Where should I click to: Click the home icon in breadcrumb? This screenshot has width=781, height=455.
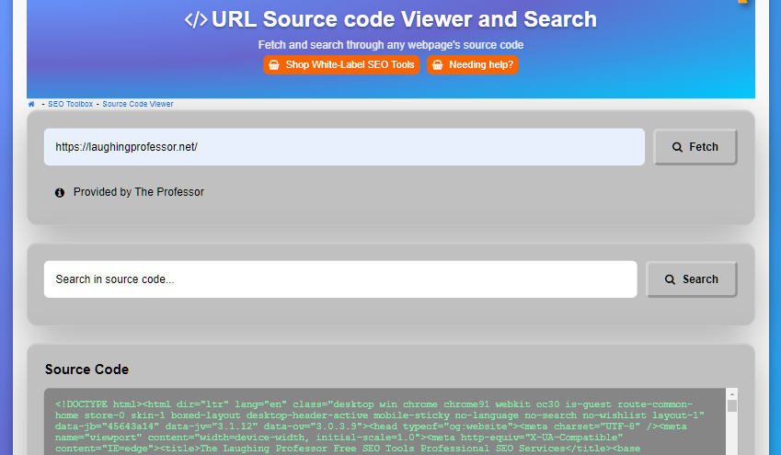tap(31, 104)
